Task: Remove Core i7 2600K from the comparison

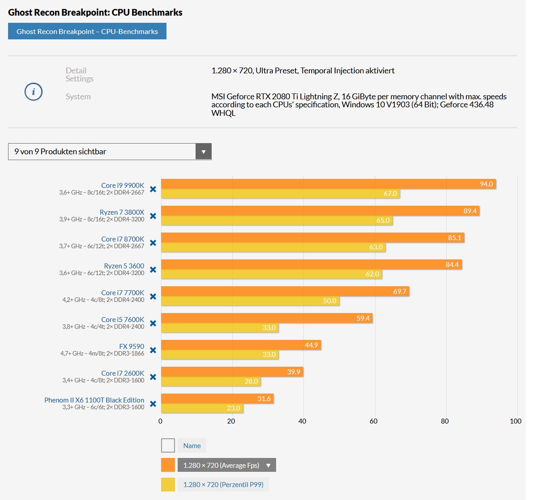Action: click(x=153, y=377)
